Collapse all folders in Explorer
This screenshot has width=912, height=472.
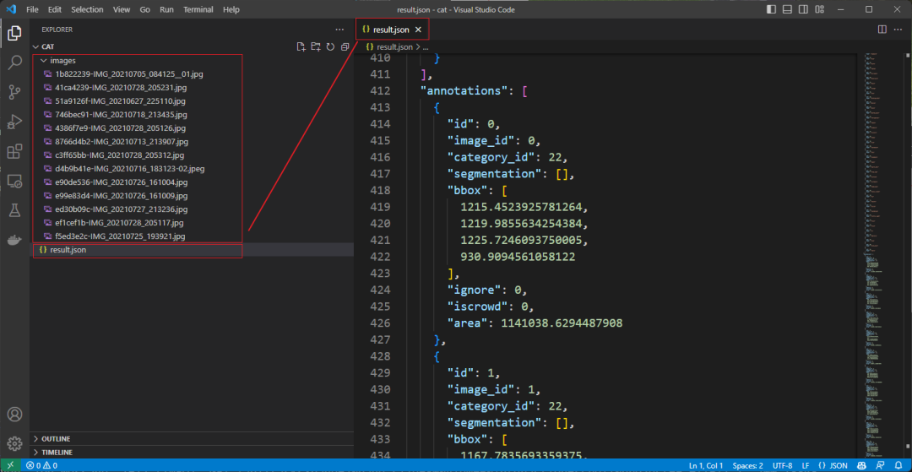click(345, 46)
